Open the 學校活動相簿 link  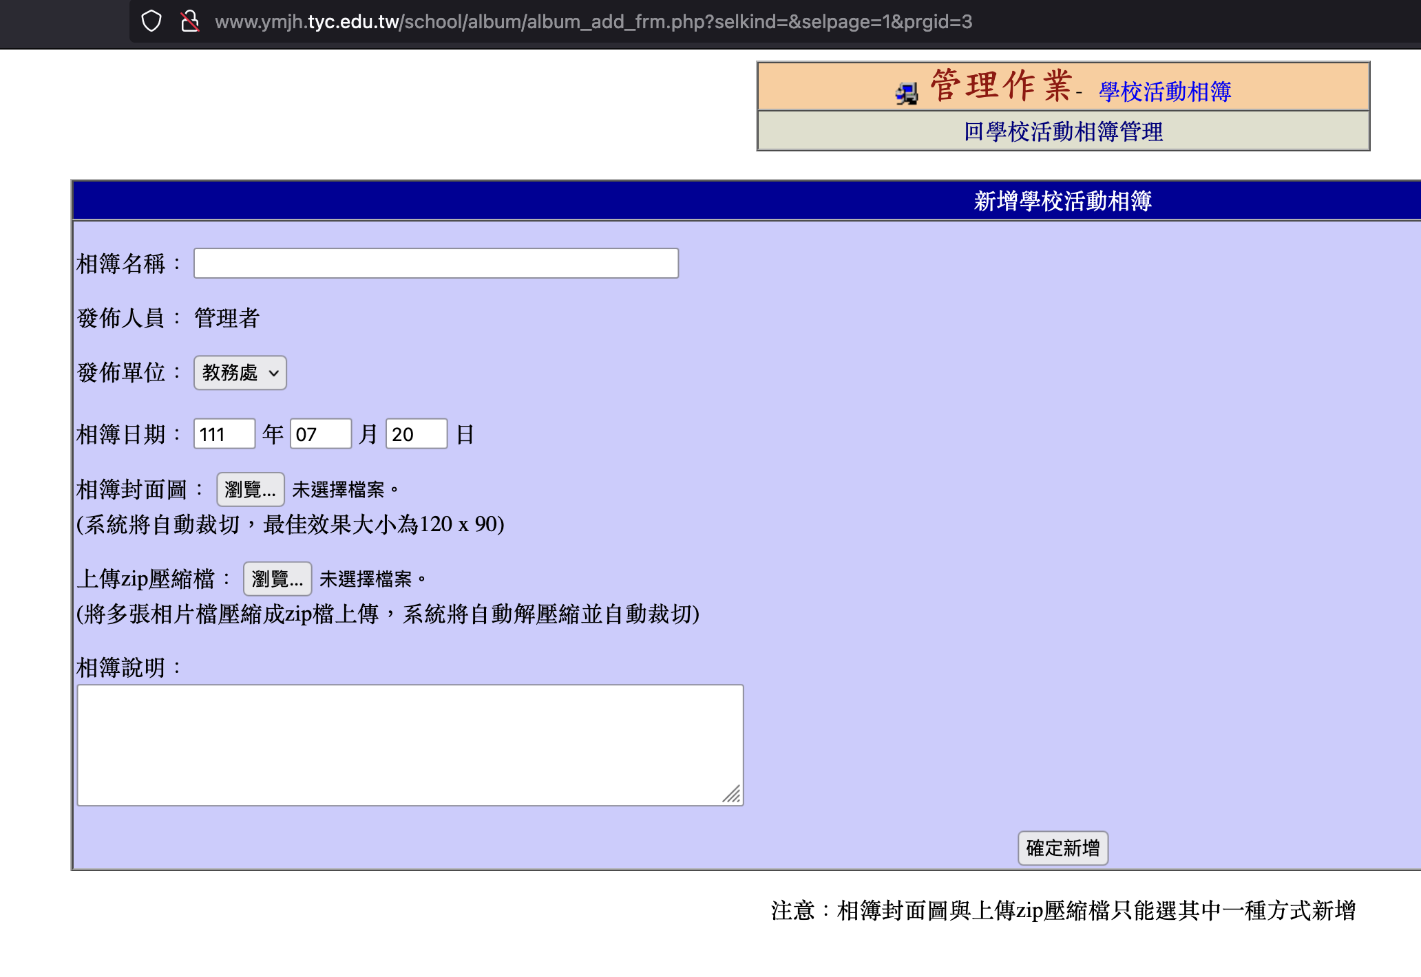(x=1165, y=92)
